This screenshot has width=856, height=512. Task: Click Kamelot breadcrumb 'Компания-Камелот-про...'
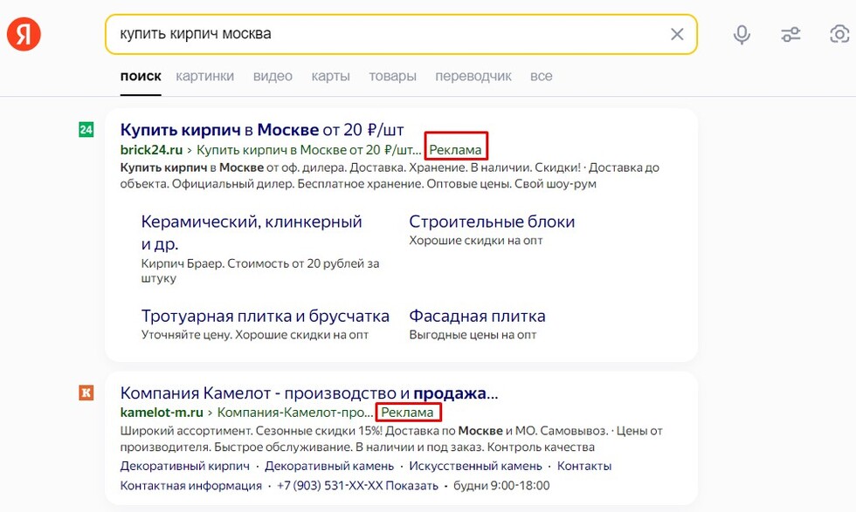coord(295,413)
